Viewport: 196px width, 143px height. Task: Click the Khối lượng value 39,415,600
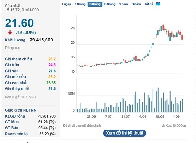[41, 40]
